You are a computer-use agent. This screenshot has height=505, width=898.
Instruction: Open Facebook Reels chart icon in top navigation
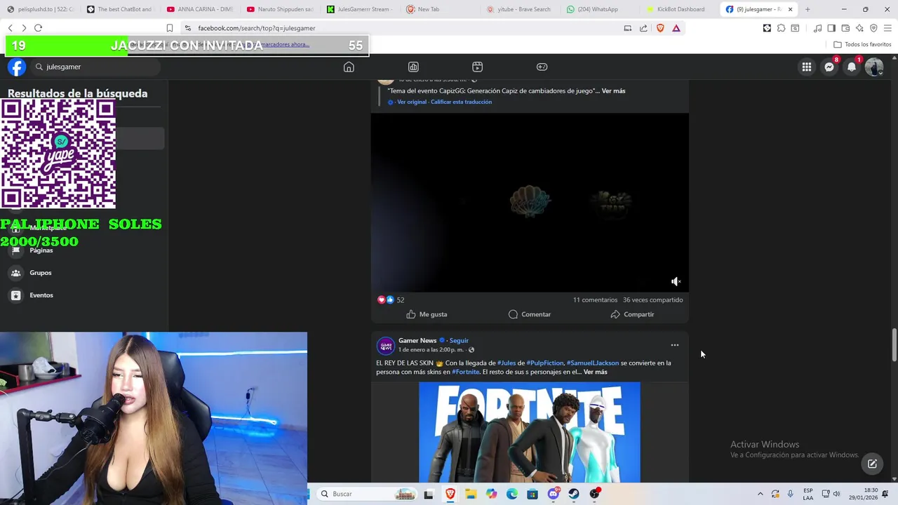point(413,67)
